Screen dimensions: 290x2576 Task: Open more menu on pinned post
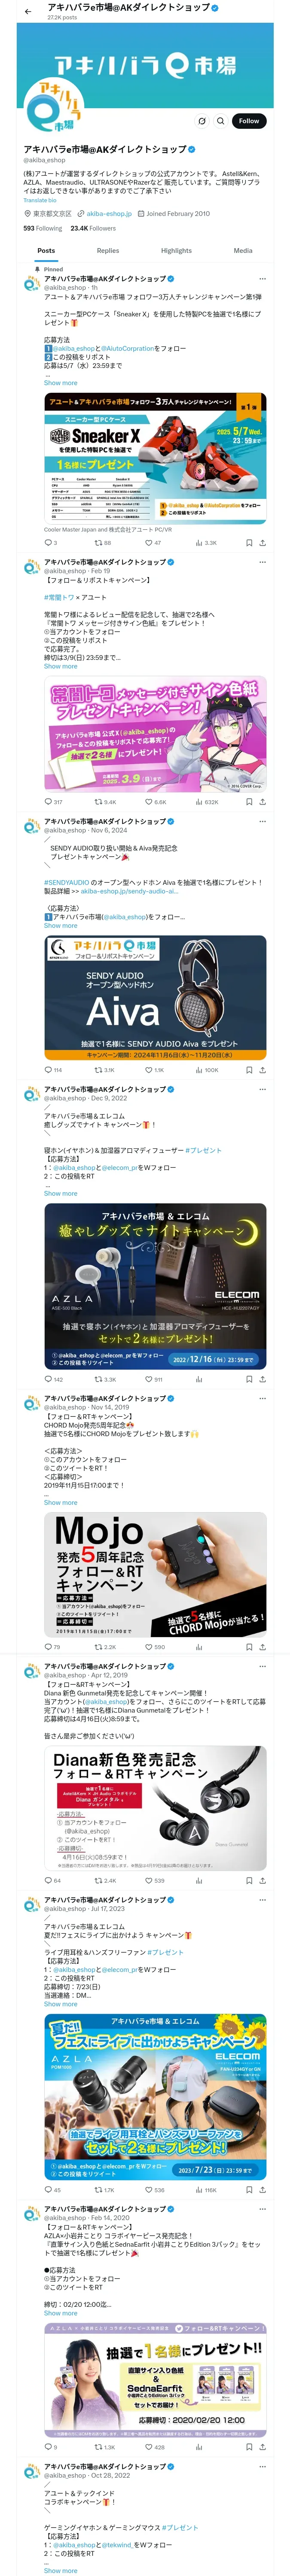(x=263, y=279)
